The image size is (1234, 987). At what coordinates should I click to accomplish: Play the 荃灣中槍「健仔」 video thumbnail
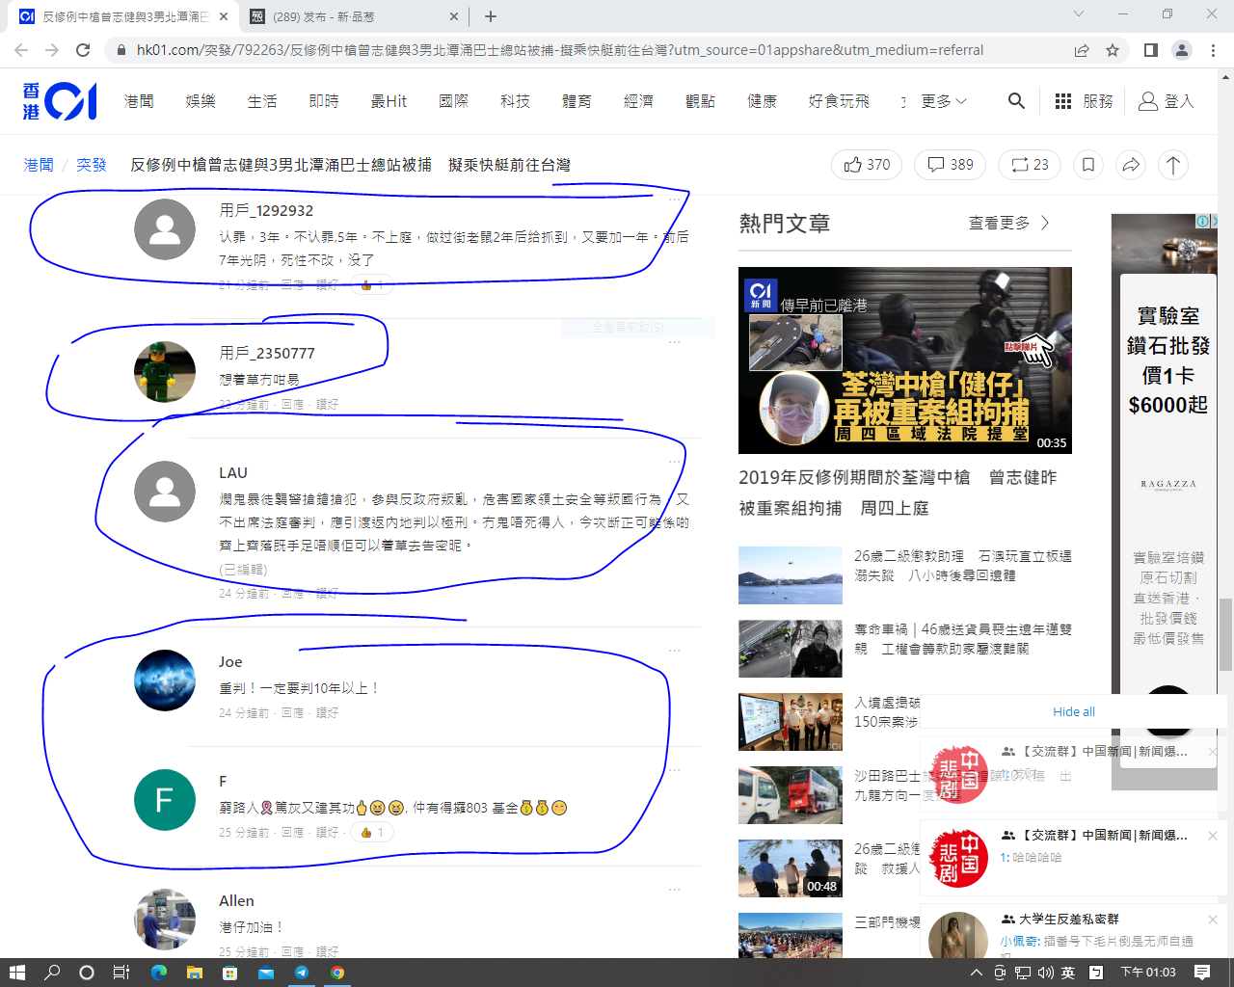(905, 360)
